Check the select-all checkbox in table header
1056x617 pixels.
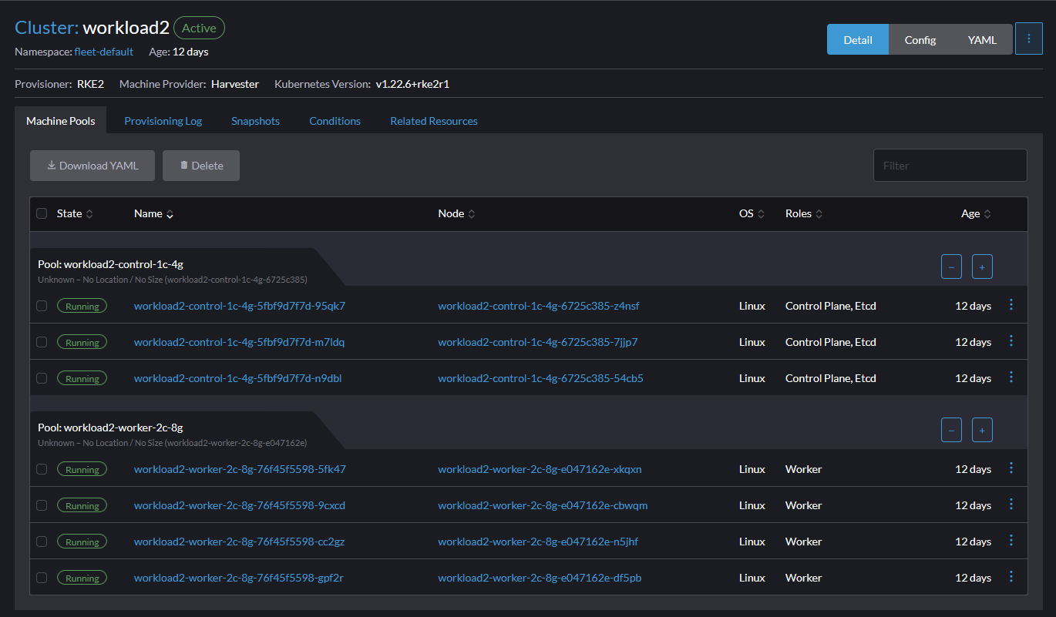click(41, 213)
